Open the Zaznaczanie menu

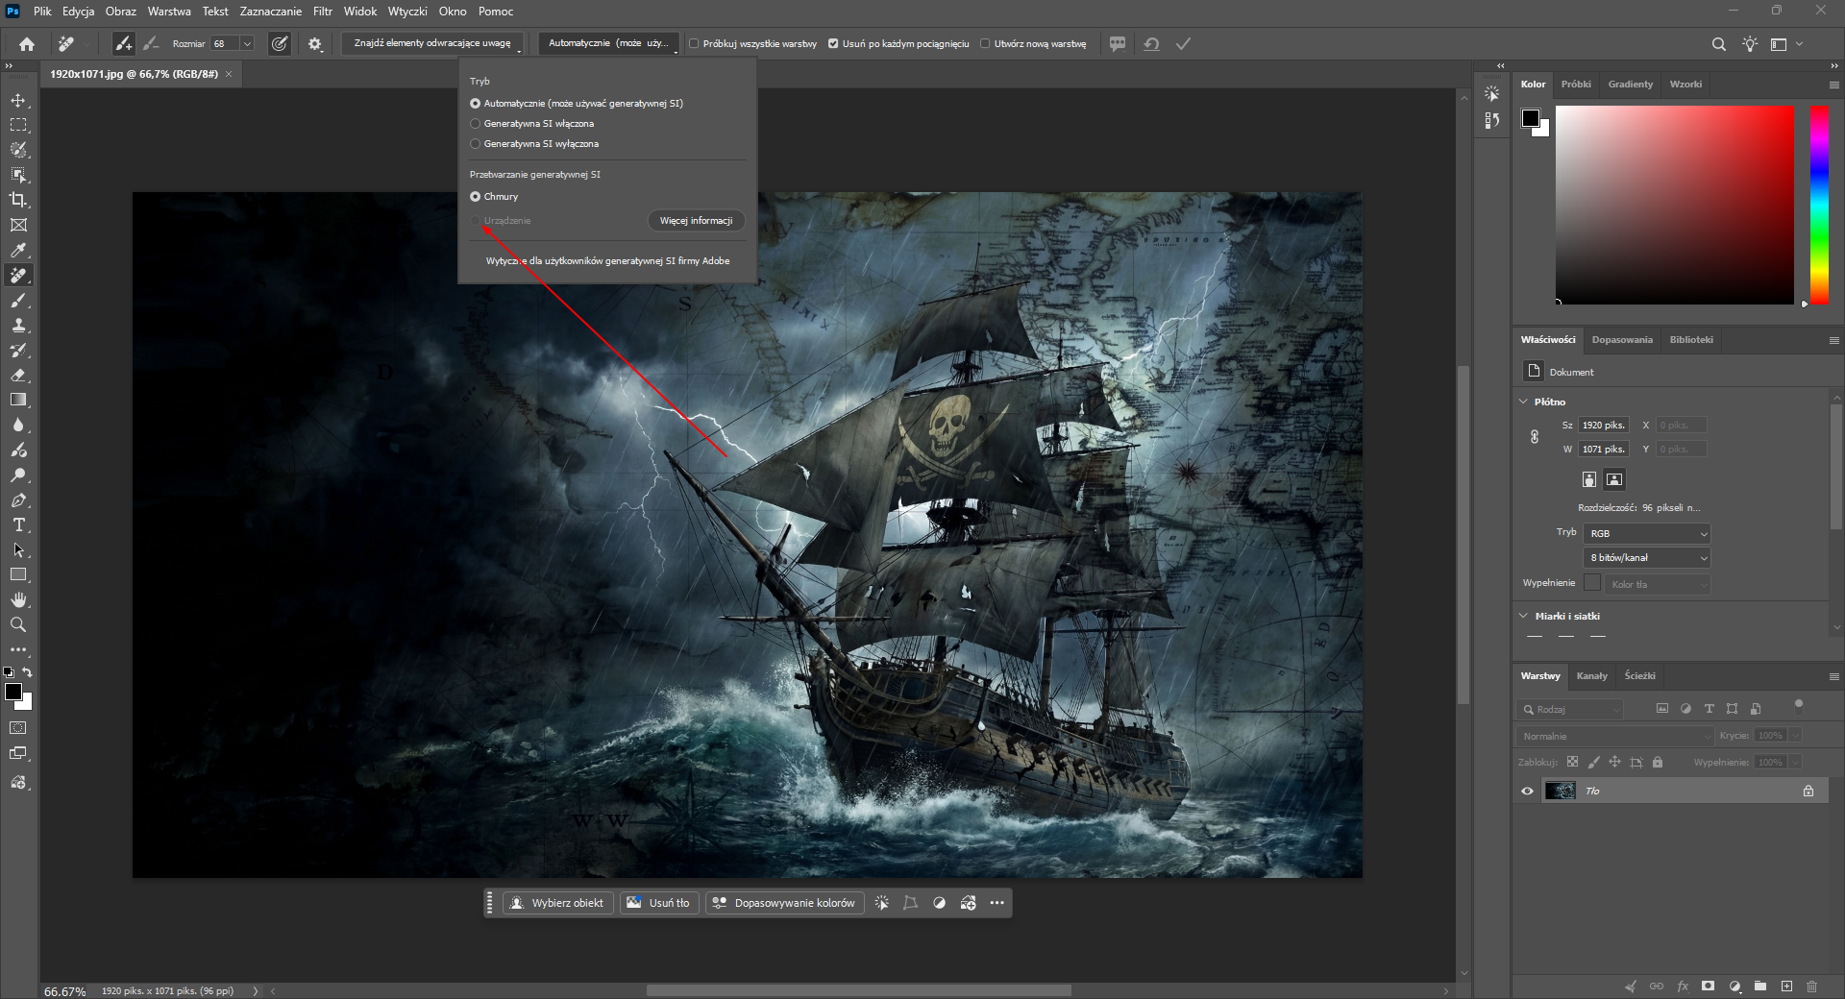point(271,12)
